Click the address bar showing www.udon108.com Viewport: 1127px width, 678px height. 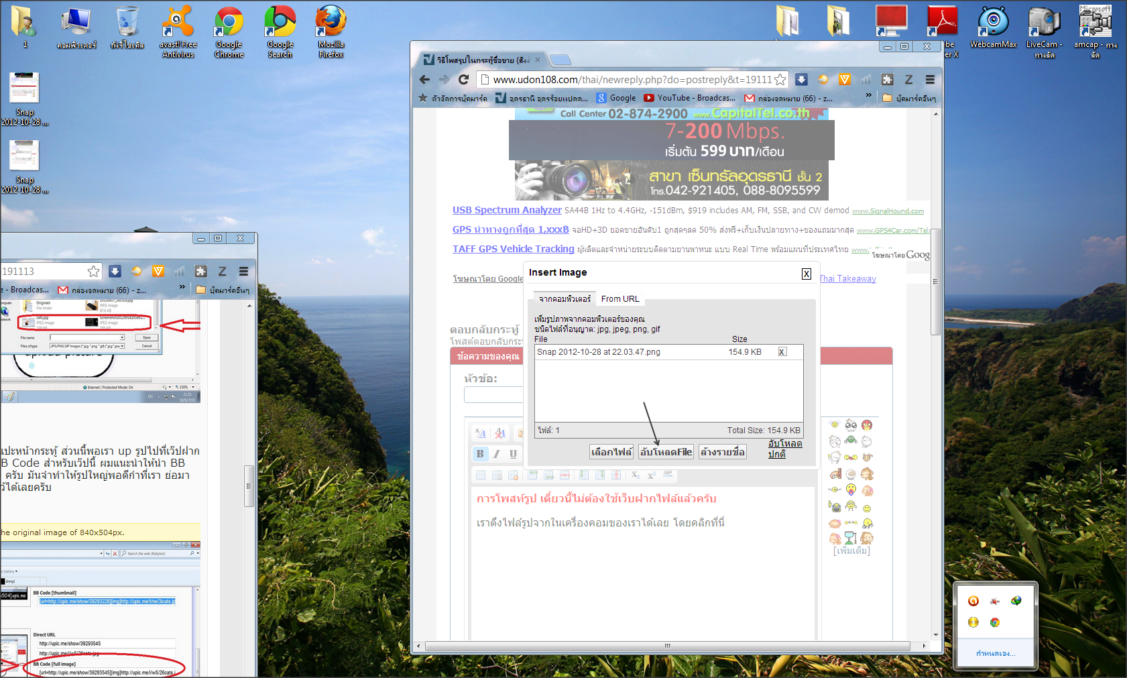[632, 80]
